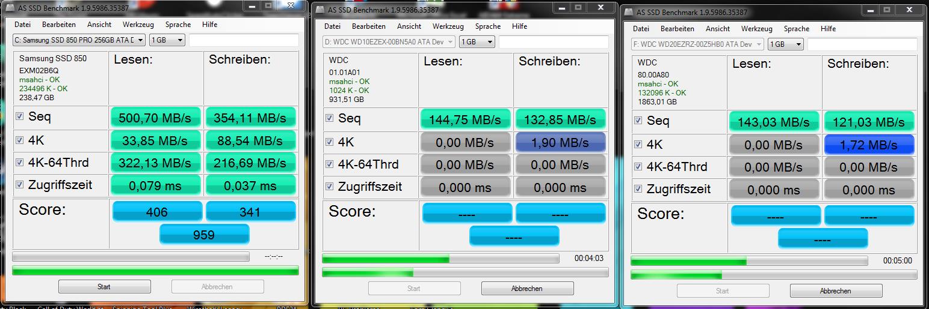Toggle the 4K checkbox in the WD20EZRZ window
The height and width of the screenshot is (309, 929).
coord(638,145)
